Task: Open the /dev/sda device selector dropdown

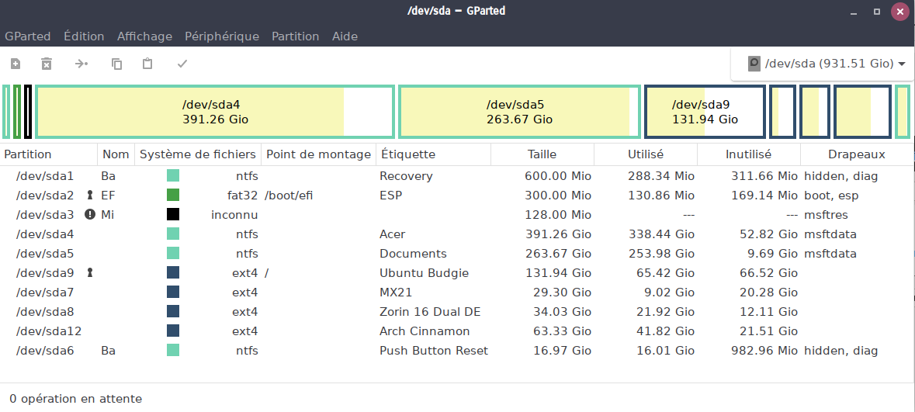Action: click(827, 64)
